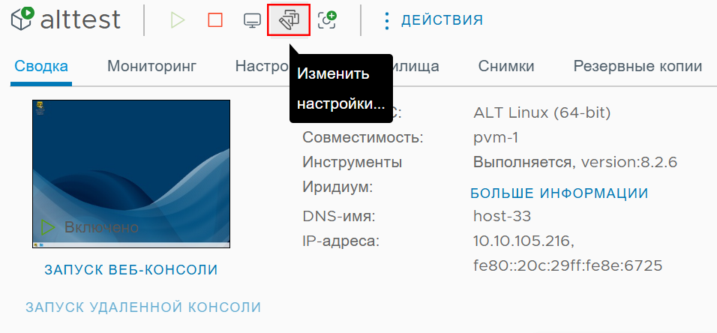Open the Снимки tab
Viewport: 717px width, 333px height.
coord(506,66)
